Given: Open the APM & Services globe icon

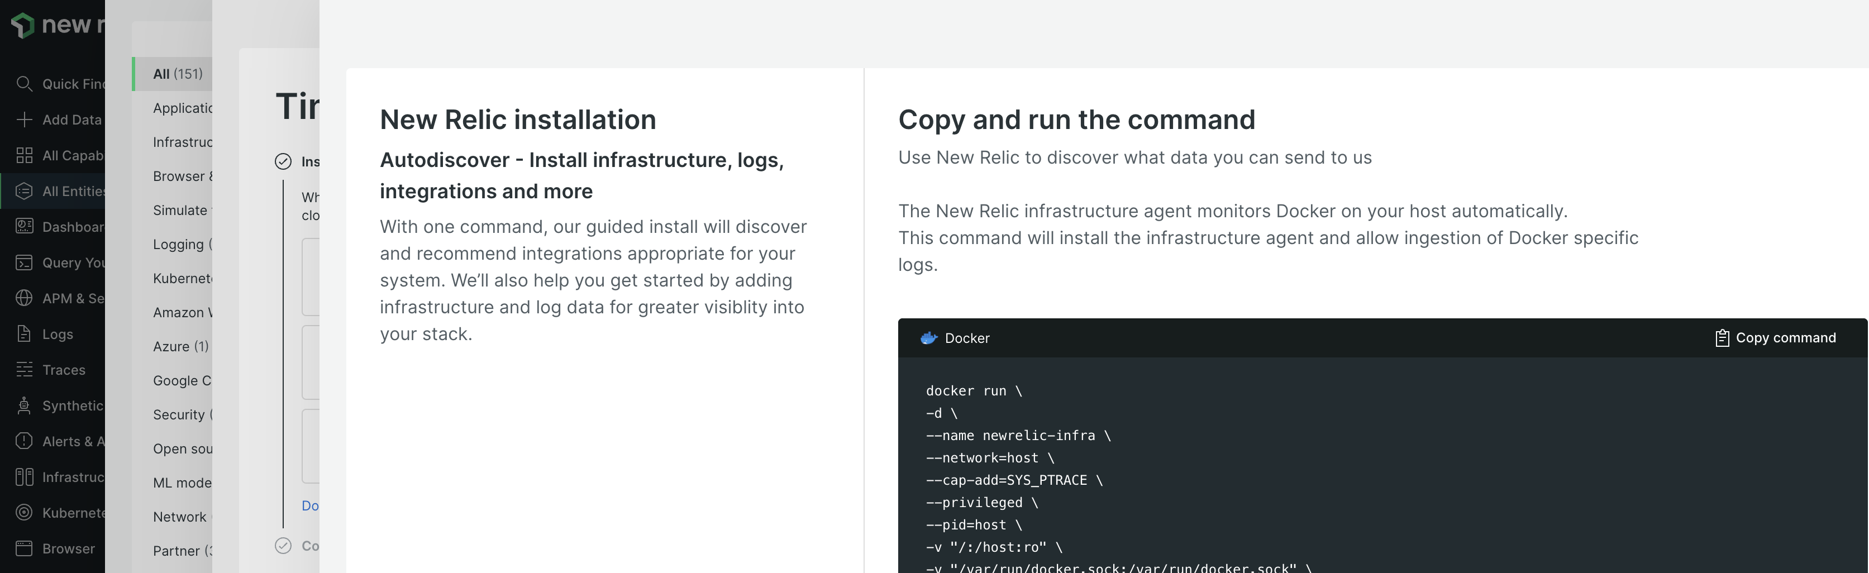Looking at the screenshot, I should click(x=24, y=298).
